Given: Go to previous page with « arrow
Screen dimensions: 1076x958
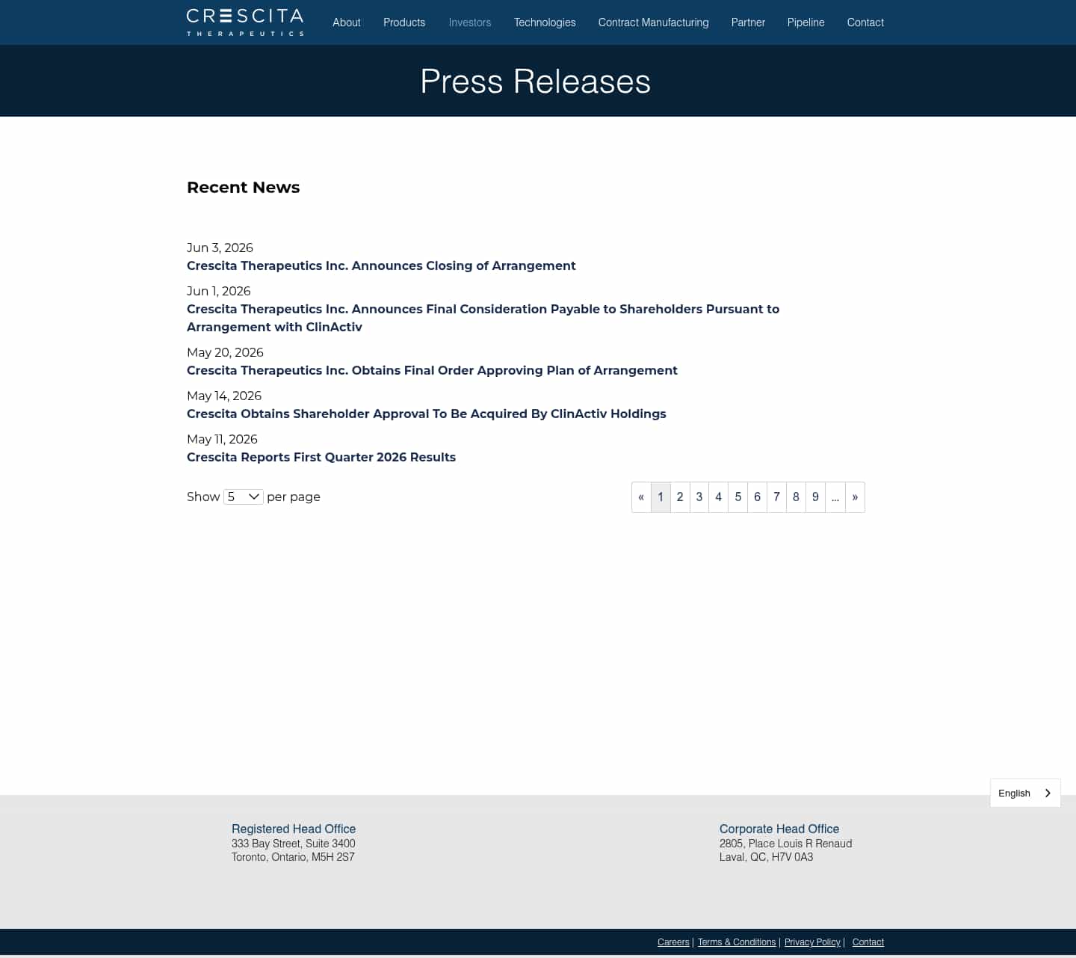Looking at the screenshot, I should coord(641,497).
